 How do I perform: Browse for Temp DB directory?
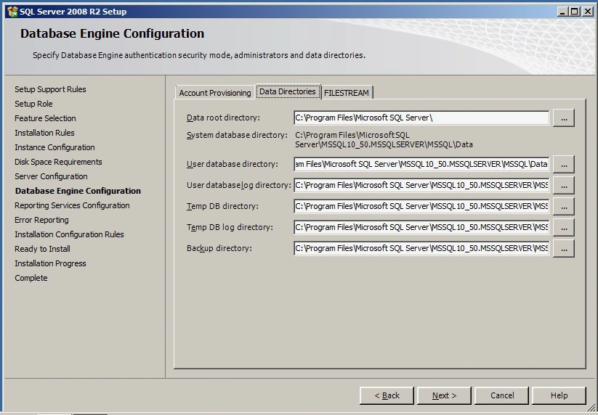point(563,207)
